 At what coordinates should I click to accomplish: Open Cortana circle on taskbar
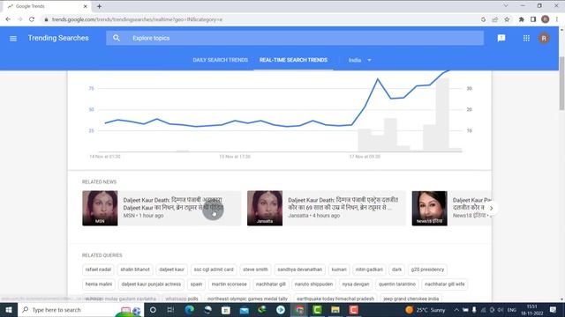click(153, 310)
